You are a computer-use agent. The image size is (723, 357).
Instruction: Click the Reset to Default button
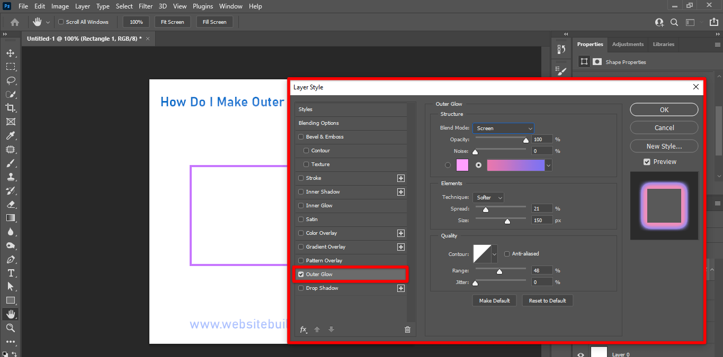[x=547, y=300]
